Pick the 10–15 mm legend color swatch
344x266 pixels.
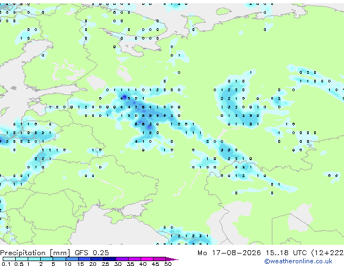point(72,259)
